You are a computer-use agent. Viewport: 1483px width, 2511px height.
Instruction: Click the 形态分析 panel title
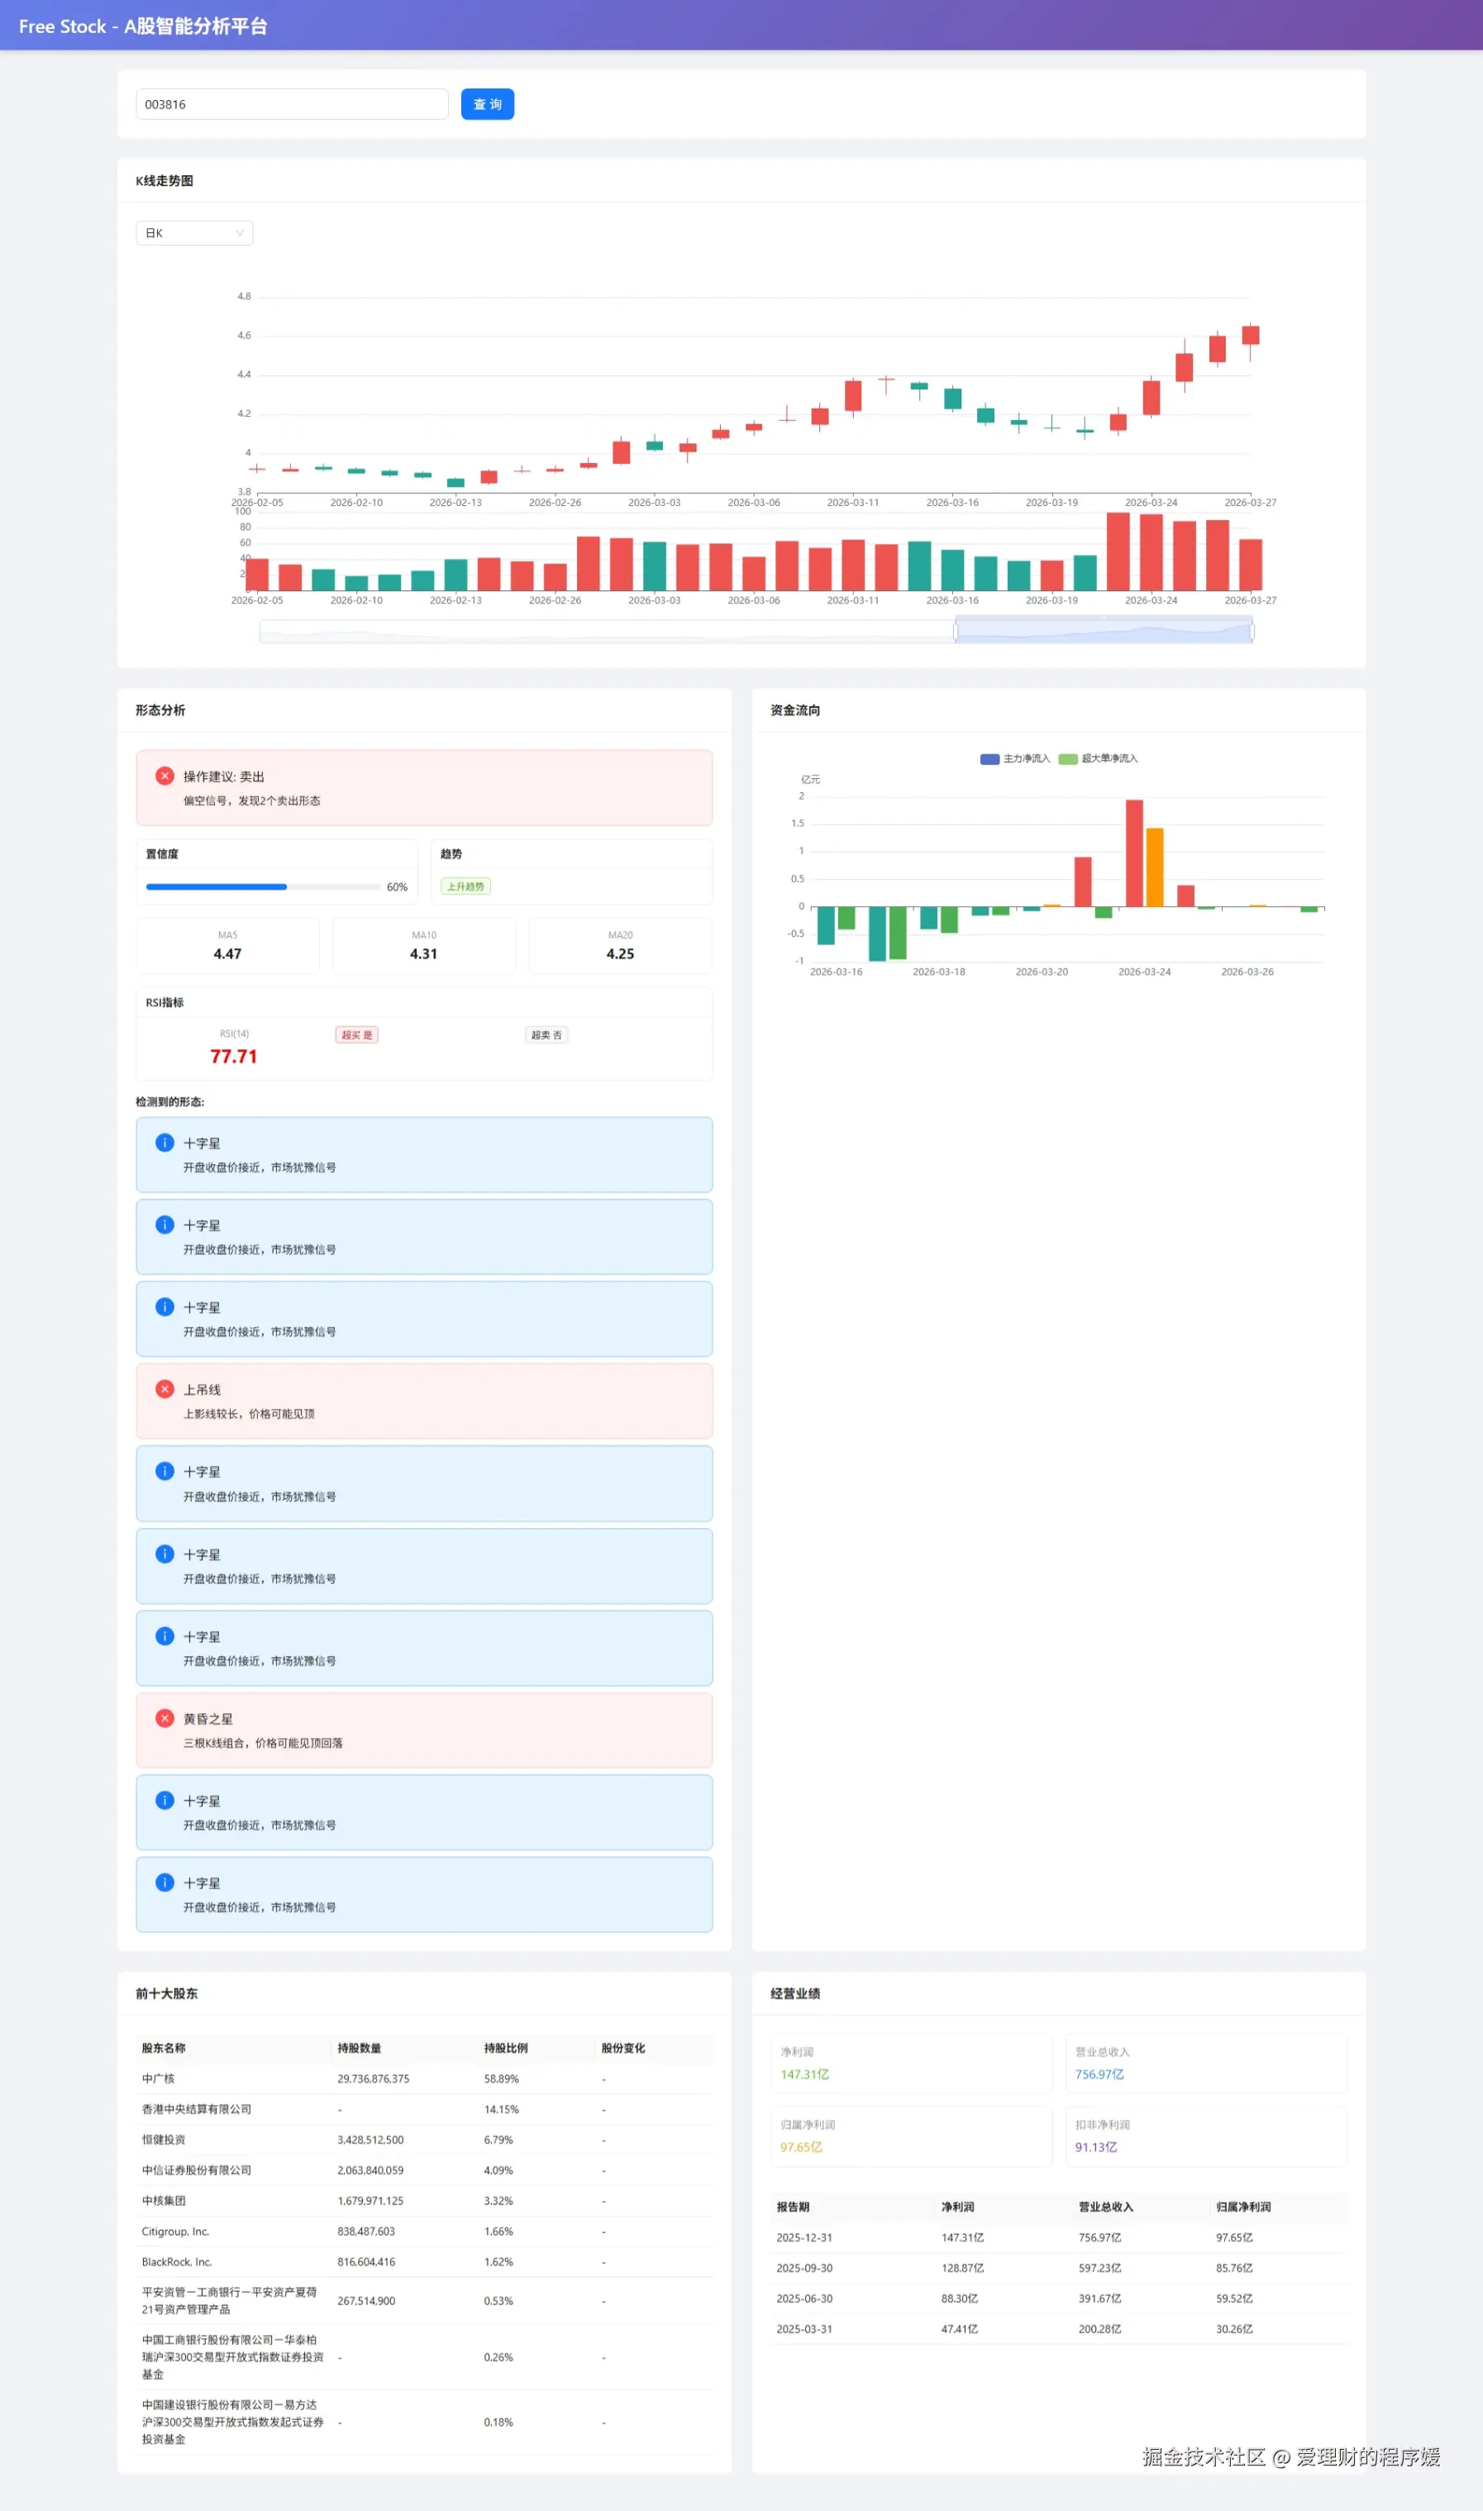coord(160,710)
